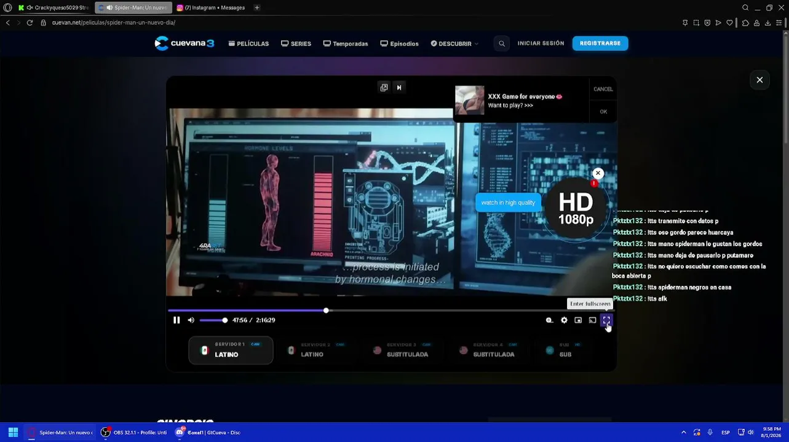Add page to bookmarks heart icon

tap(729, 23)
